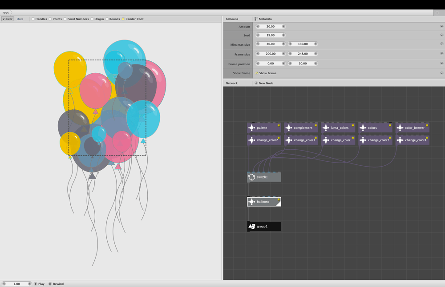Click the balloons node icon
The width and height of the screenshot is (445, 287).
click(x=251, y=202)
